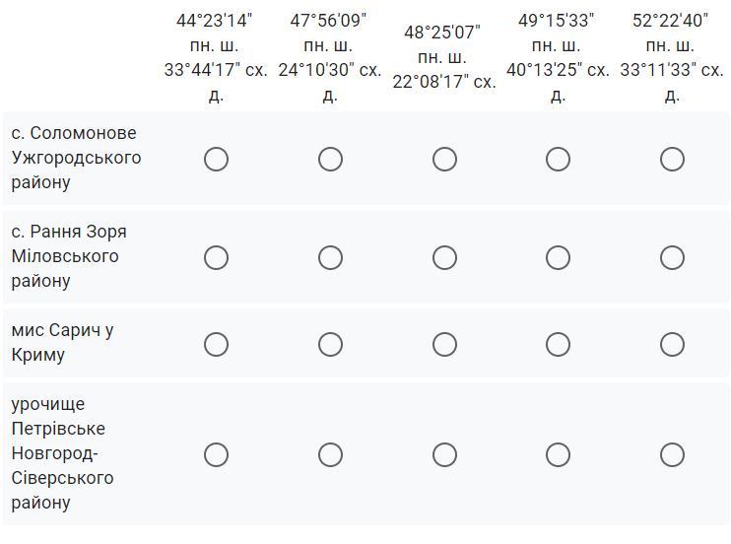This screenshot has width=731, height=544.
Task: Select 52°22'40" for с. Рання Зоря
Action: click(x=672, y=257)
